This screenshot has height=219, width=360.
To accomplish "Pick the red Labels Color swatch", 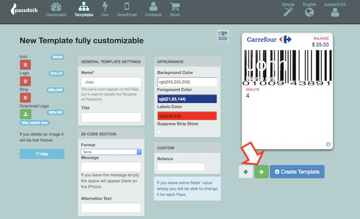I will 187,116.
